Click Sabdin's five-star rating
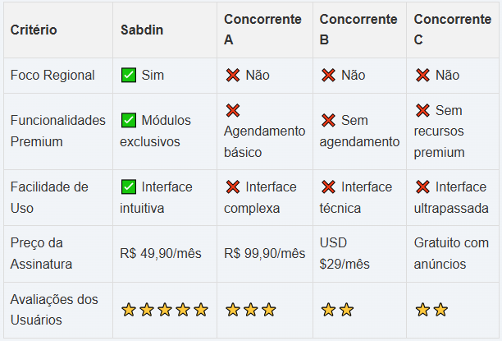 click(164, 310)
